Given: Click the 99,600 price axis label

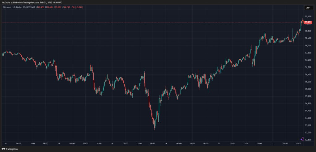Looking at the screenshot, I should [308, 16].
